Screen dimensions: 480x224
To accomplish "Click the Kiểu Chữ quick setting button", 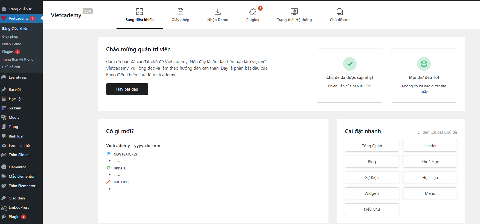I will 372,209.
